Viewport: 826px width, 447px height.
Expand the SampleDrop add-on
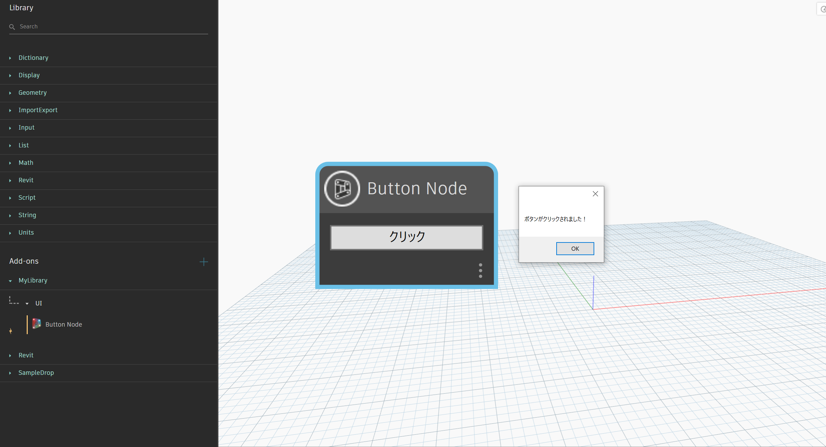(36, 373)
